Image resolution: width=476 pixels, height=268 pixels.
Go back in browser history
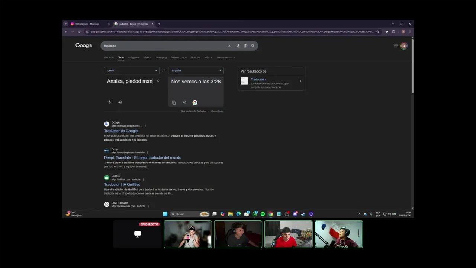coord(66,32)
